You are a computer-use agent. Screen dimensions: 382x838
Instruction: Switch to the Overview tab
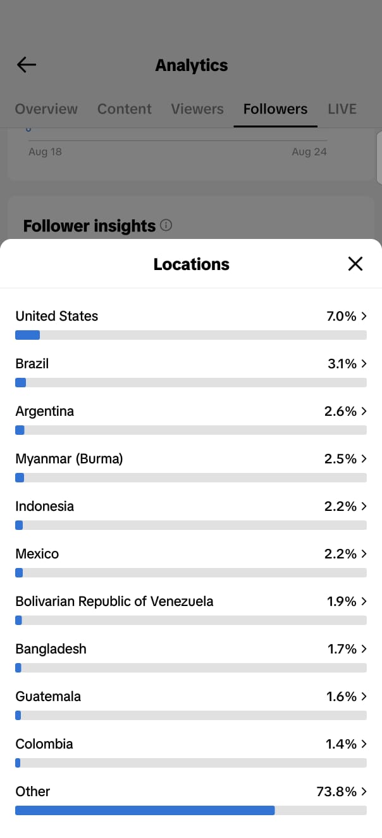click(x=46, y=109)
